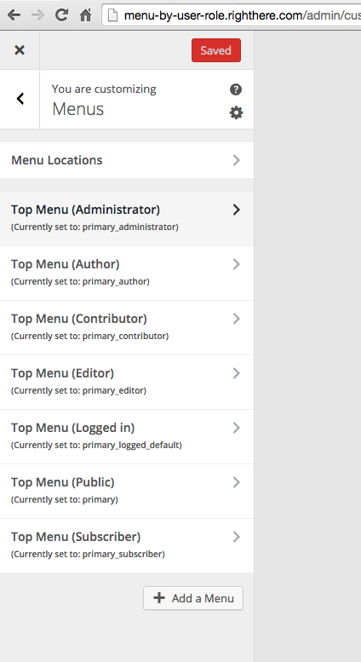Close the customizer with the X icon
Image resolution: width=361 pixels, height=662 pixels.
(x=20, y=50)
